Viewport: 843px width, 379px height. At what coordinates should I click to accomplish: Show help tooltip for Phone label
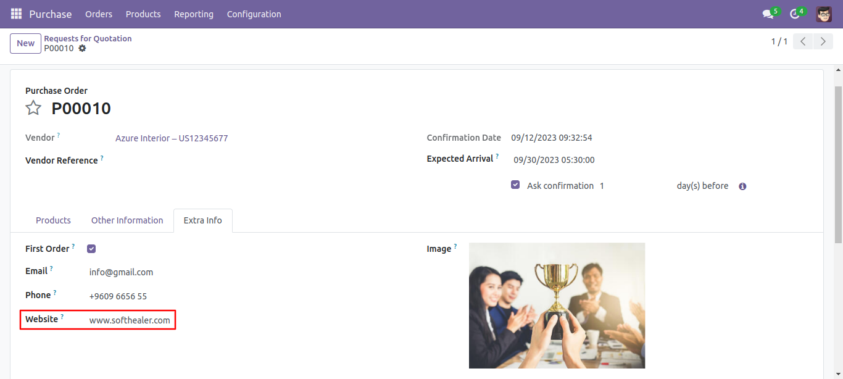[x=54, y=293]
